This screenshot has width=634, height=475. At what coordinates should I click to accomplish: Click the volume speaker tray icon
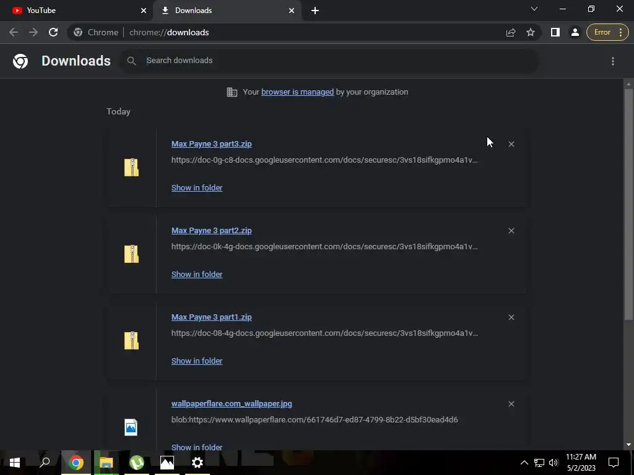(x=554, y=463)
